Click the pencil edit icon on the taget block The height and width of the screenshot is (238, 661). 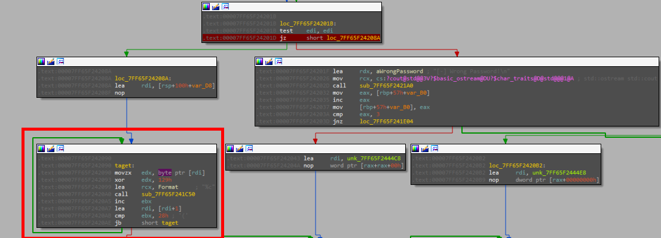51,149
